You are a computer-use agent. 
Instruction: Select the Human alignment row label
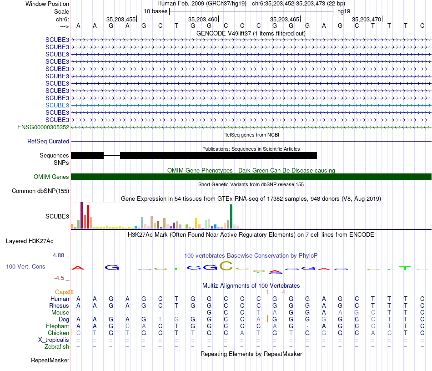(60, 299)
